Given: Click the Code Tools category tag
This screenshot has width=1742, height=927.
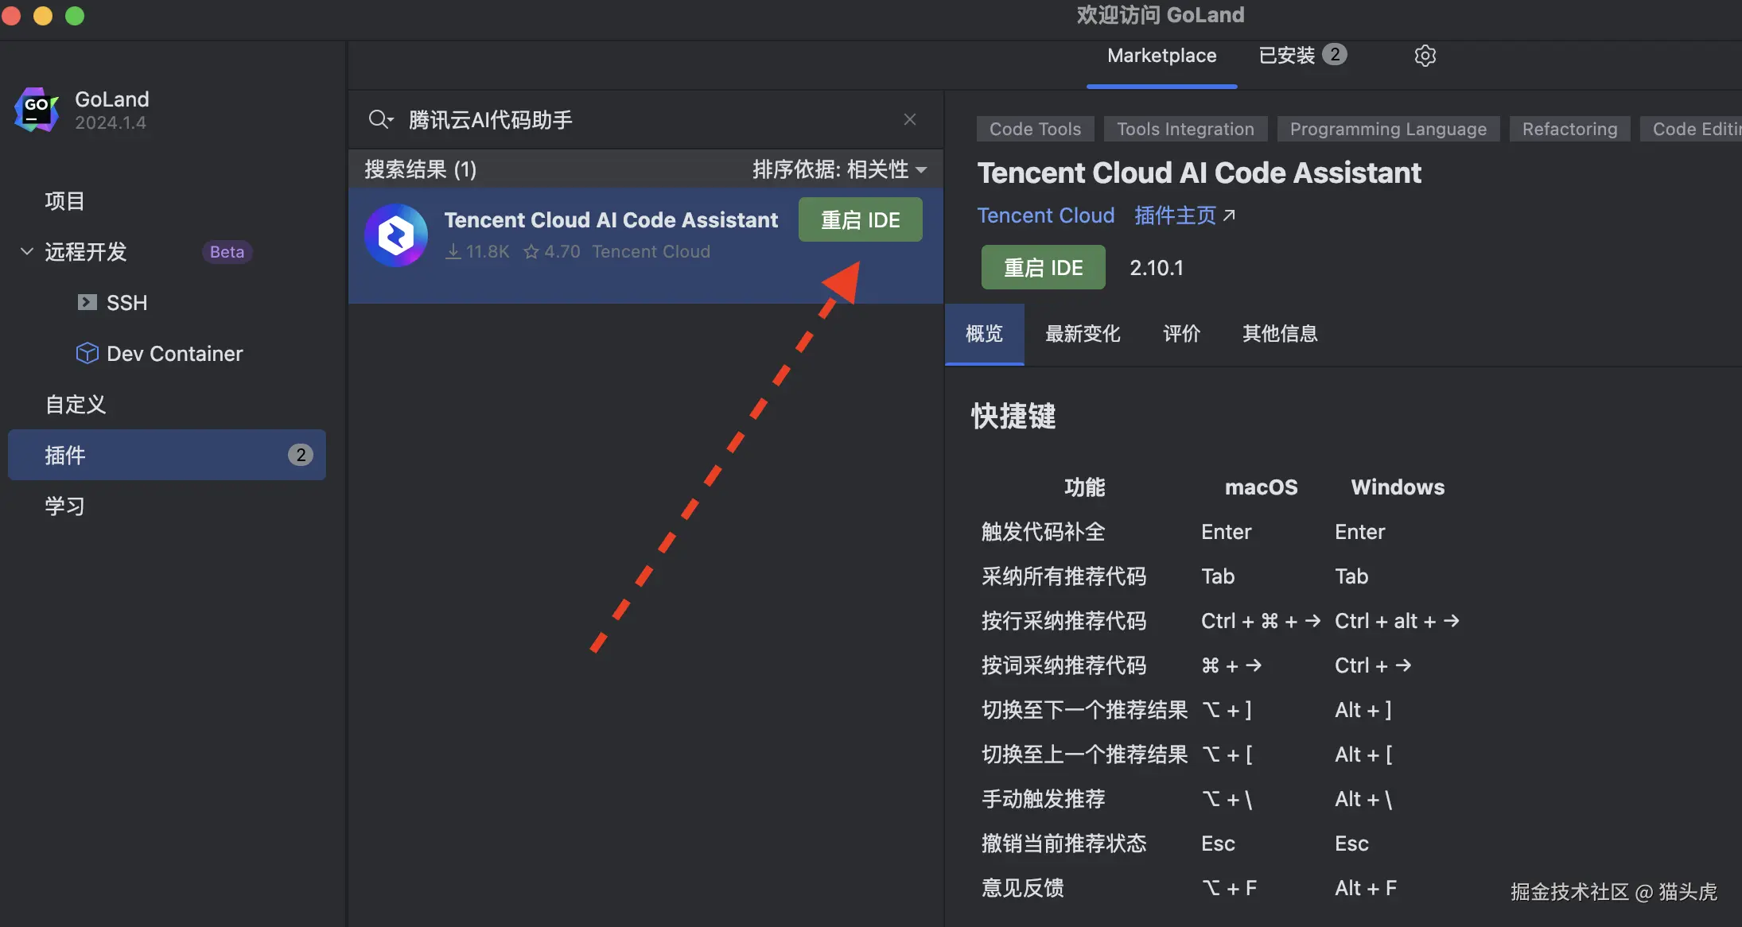Looking at the screenshot, I should pyautogui.click(x=1034, y=129).
